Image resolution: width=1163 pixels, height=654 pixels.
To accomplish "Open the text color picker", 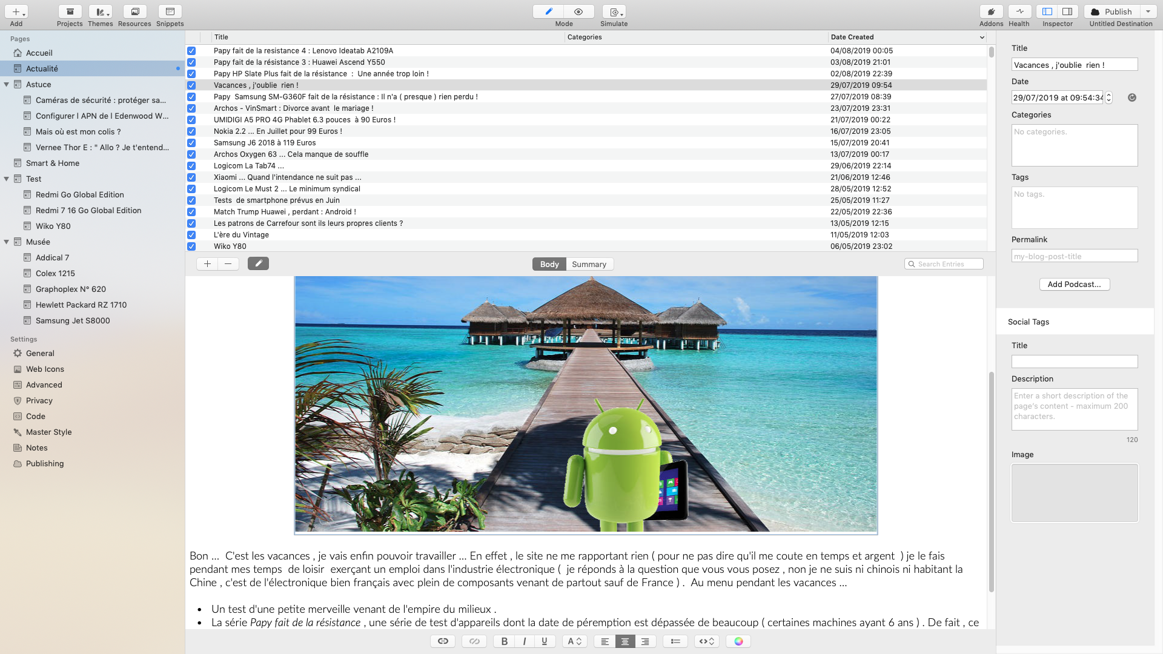I will click(738, 641).
